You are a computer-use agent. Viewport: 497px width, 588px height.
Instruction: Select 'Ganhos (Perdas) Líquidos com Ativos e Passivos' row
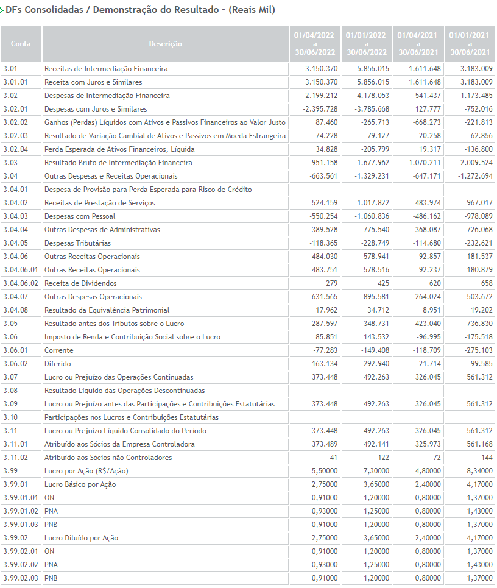(248, 122)
